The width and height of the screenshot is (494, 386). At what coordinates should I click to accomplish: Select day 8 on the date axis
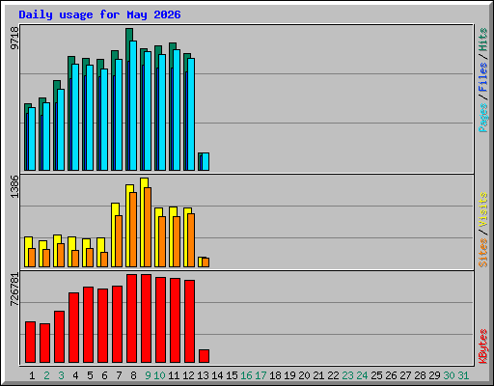tap(133, 375)
